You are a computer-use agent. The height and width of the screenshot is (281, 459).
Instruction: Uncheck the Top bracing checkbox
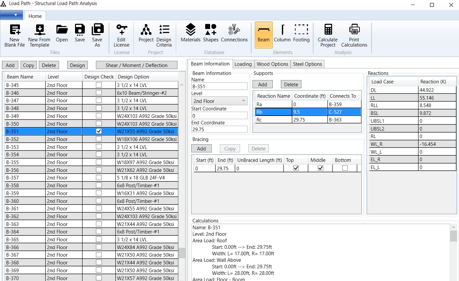296,168
